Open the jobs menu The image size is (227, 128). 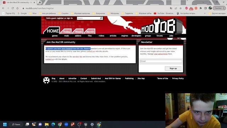[x=171, y=36]
